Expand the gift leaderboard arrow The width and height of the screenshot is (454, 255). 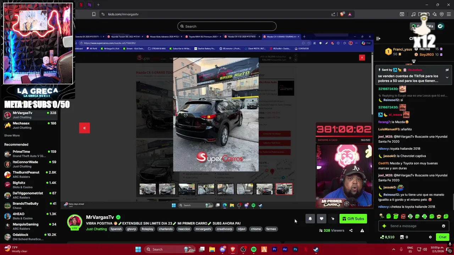click(414, 61)
